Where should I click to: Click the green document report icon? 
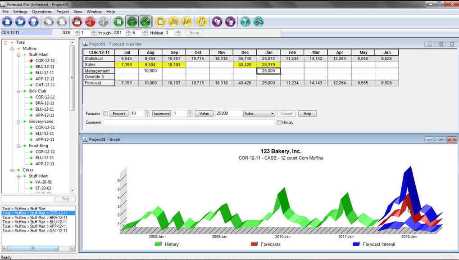click(118, 21)
